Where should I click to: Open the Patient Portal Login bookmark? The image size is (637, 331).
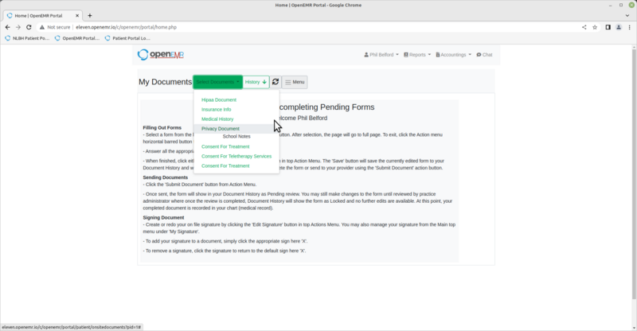point(127,38)
